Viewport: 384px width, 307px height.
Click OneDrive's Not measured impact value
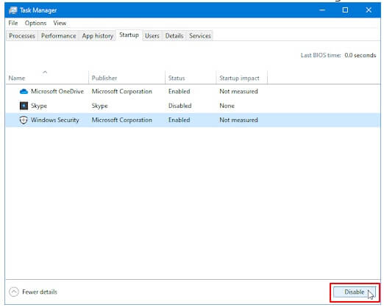pos(238,92)
